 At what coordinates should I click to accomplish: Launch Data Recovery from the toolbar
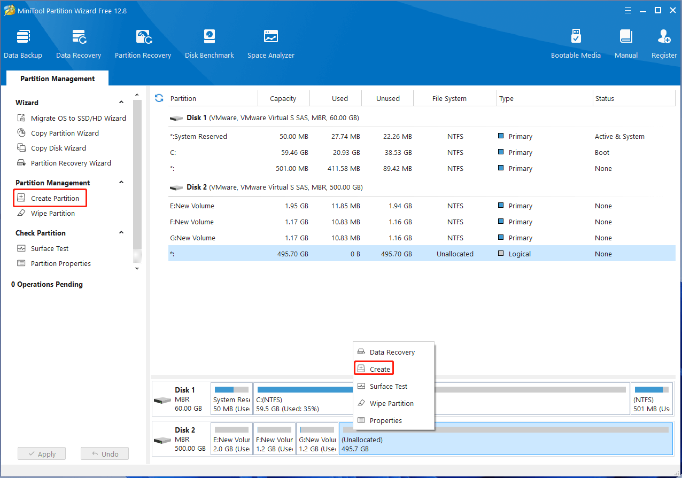pos(79,43)
